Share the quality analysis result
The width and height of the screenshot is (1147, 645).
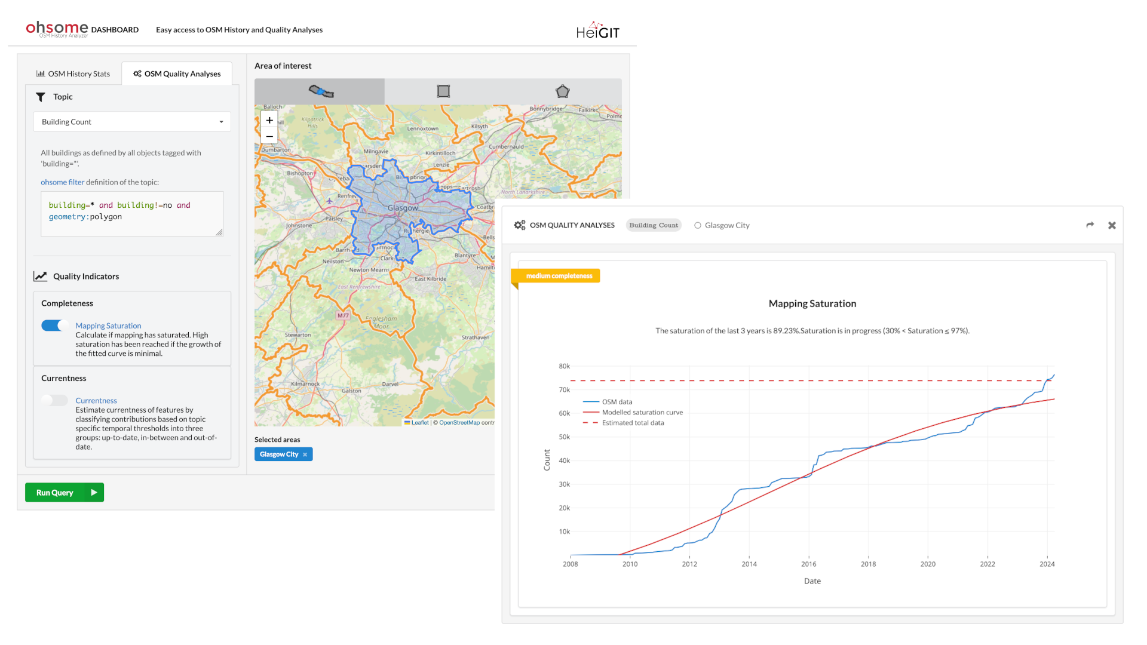click(x=1090, y=225)
